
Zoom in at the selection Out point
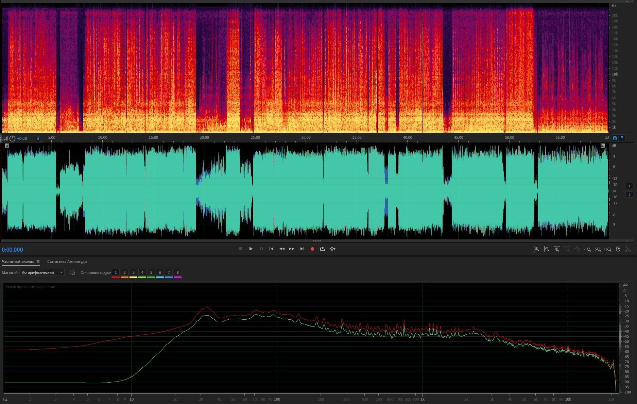click(598, 249)
